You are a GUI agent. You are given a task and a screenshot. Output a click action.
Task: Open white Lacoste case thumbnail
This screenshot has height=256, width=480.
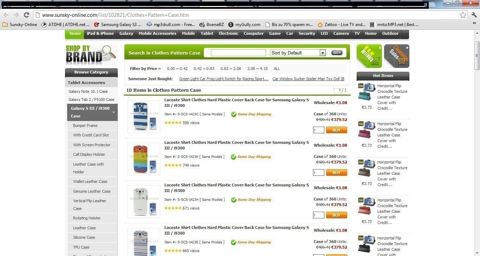144,202
